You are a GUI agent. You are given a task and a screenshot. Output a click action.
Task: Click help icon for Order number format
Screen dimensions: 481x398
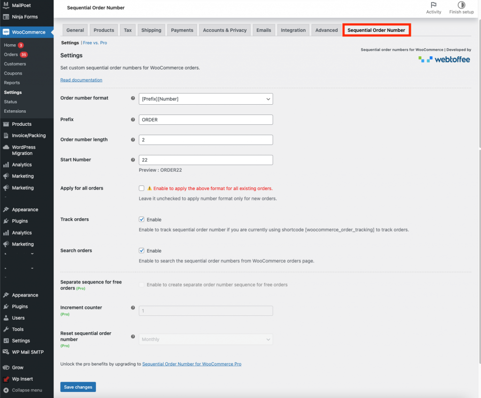click(133, 98)
